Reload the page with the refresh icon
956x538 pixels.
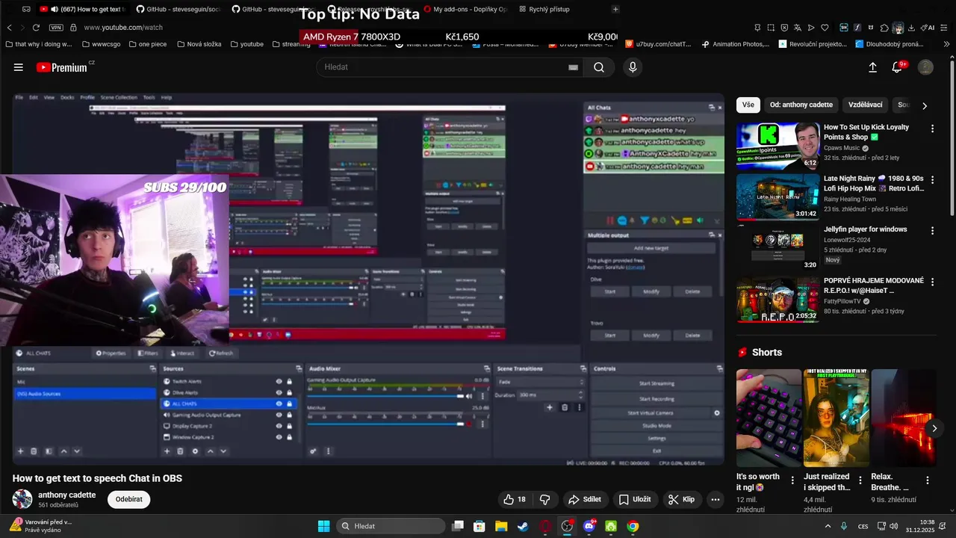point(35,28)
